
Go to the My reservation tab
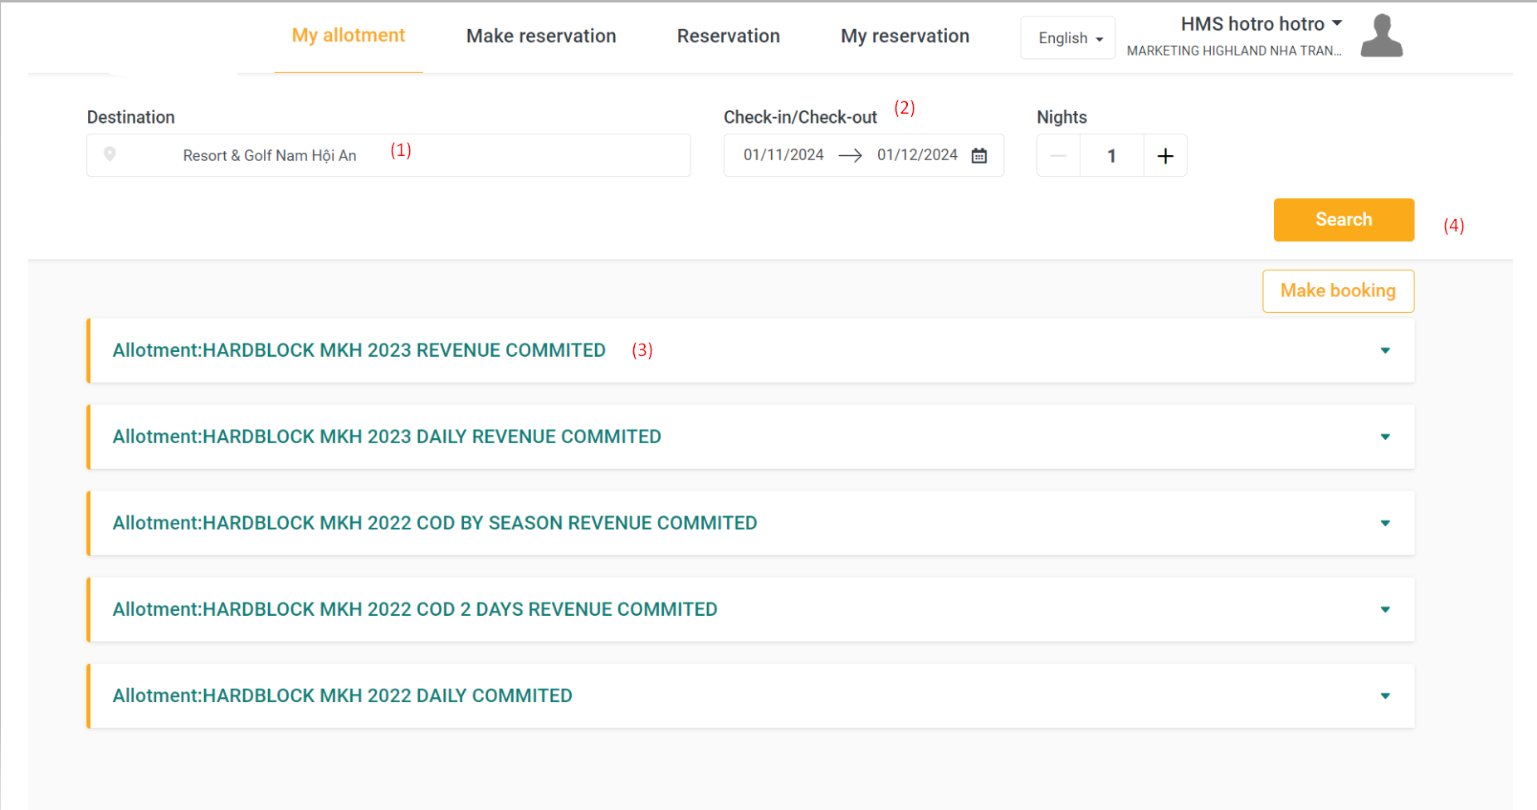(905, 37)
